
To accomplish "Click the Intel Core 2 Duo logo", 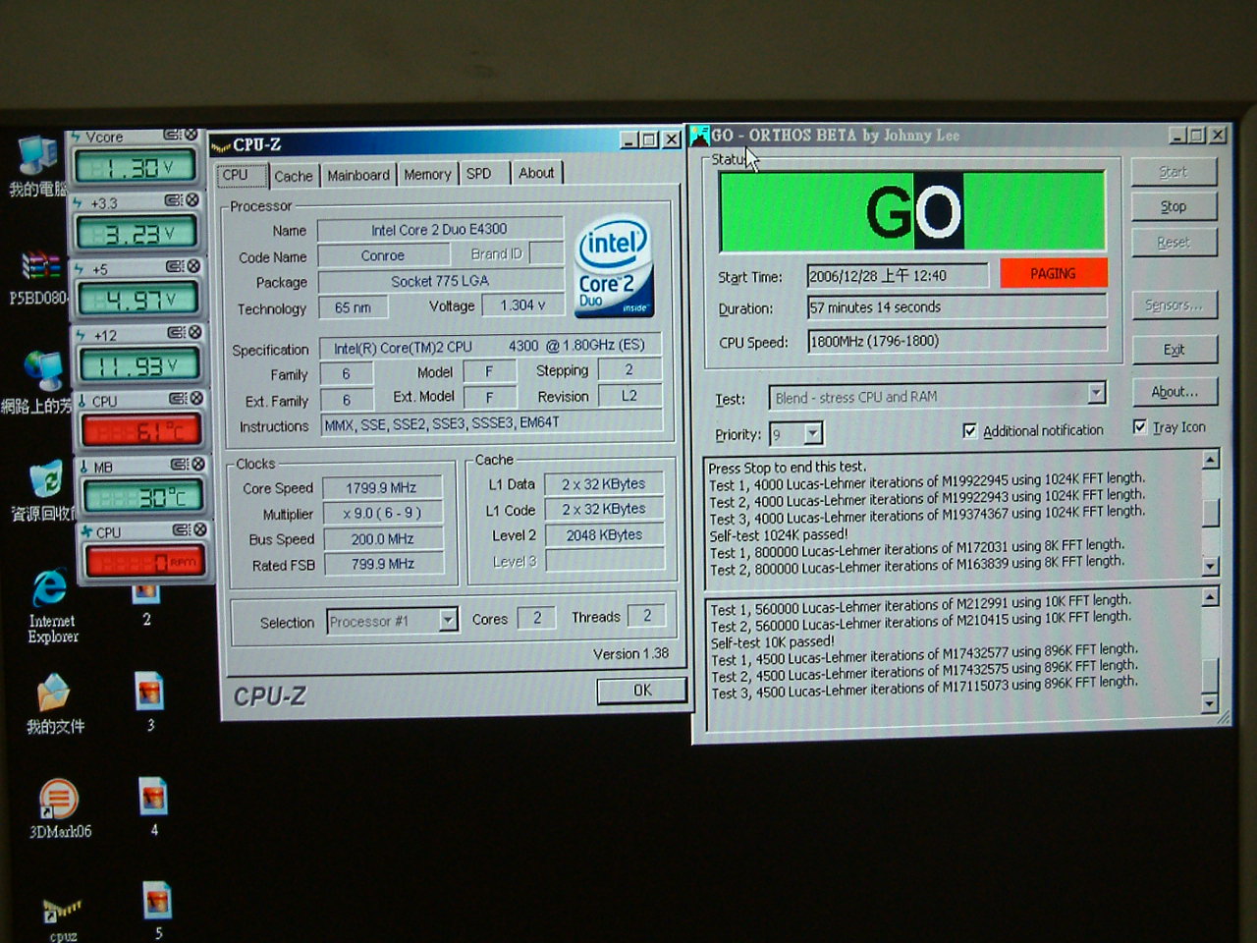I will (x=614, y=266).
